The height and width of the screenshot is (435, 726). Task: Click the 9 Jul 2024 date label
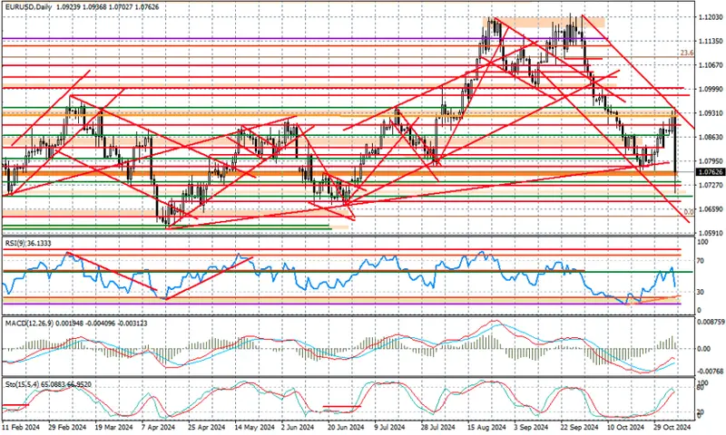coord(390,427)
